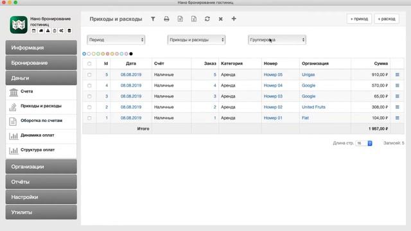Screen dimensions: 411x231
Task: Click the + расход button
Action: (x=387, y=19)
